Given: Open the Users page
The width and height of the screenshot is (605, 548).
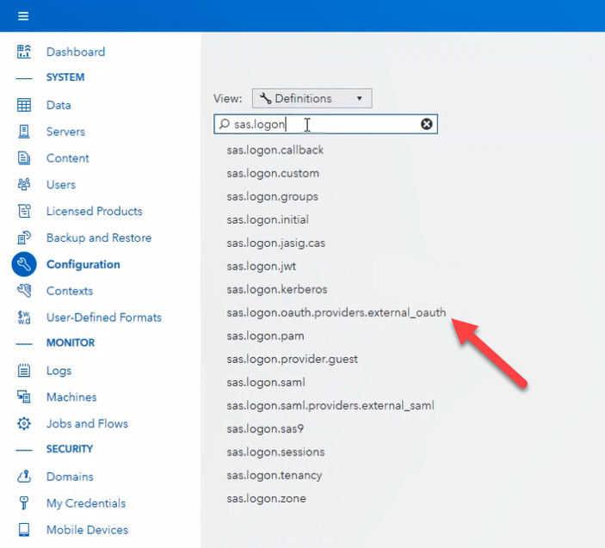Looking at the screenshot, I should click(61, 184).
